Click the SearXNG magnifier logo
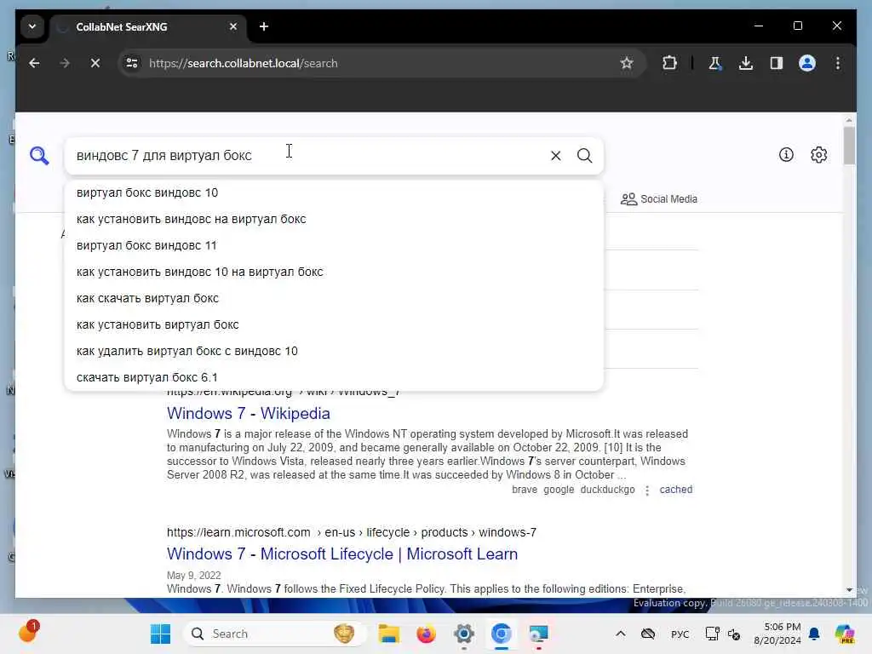The image size is (872, 654). pyautogui.click(x=39, y=156)
